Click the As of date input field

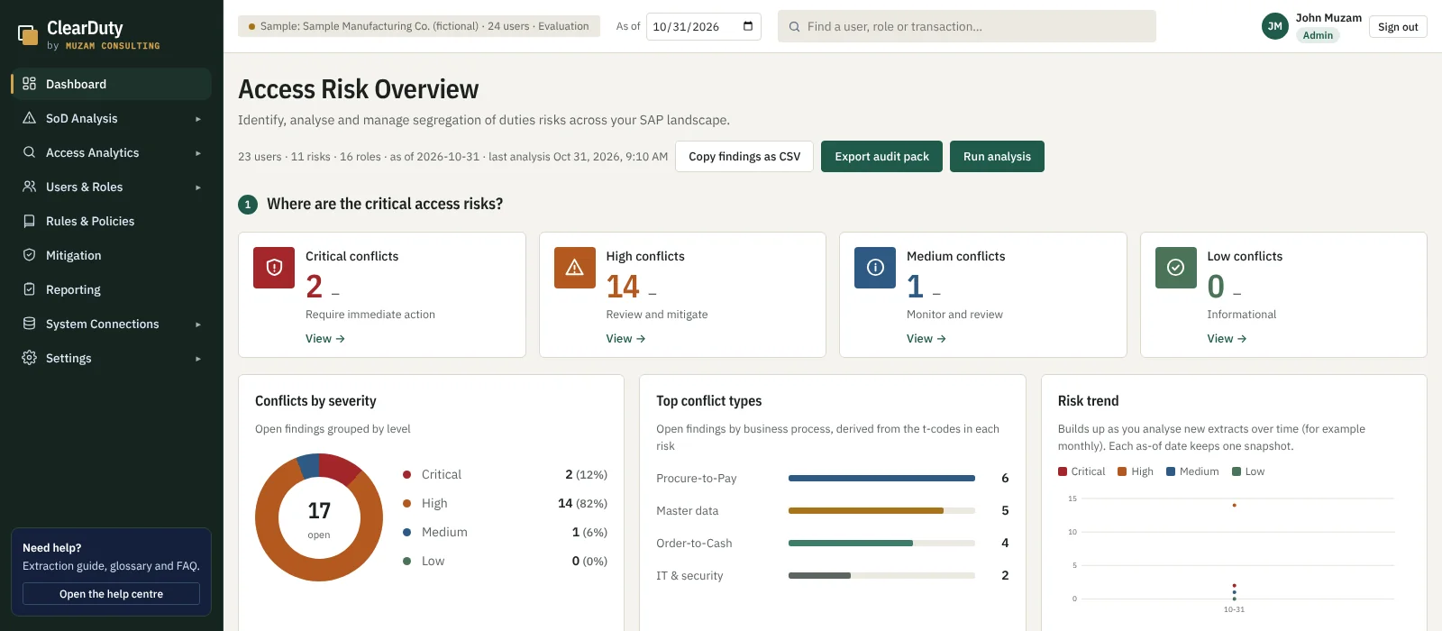pyautogui.click(x=703, y=26)
